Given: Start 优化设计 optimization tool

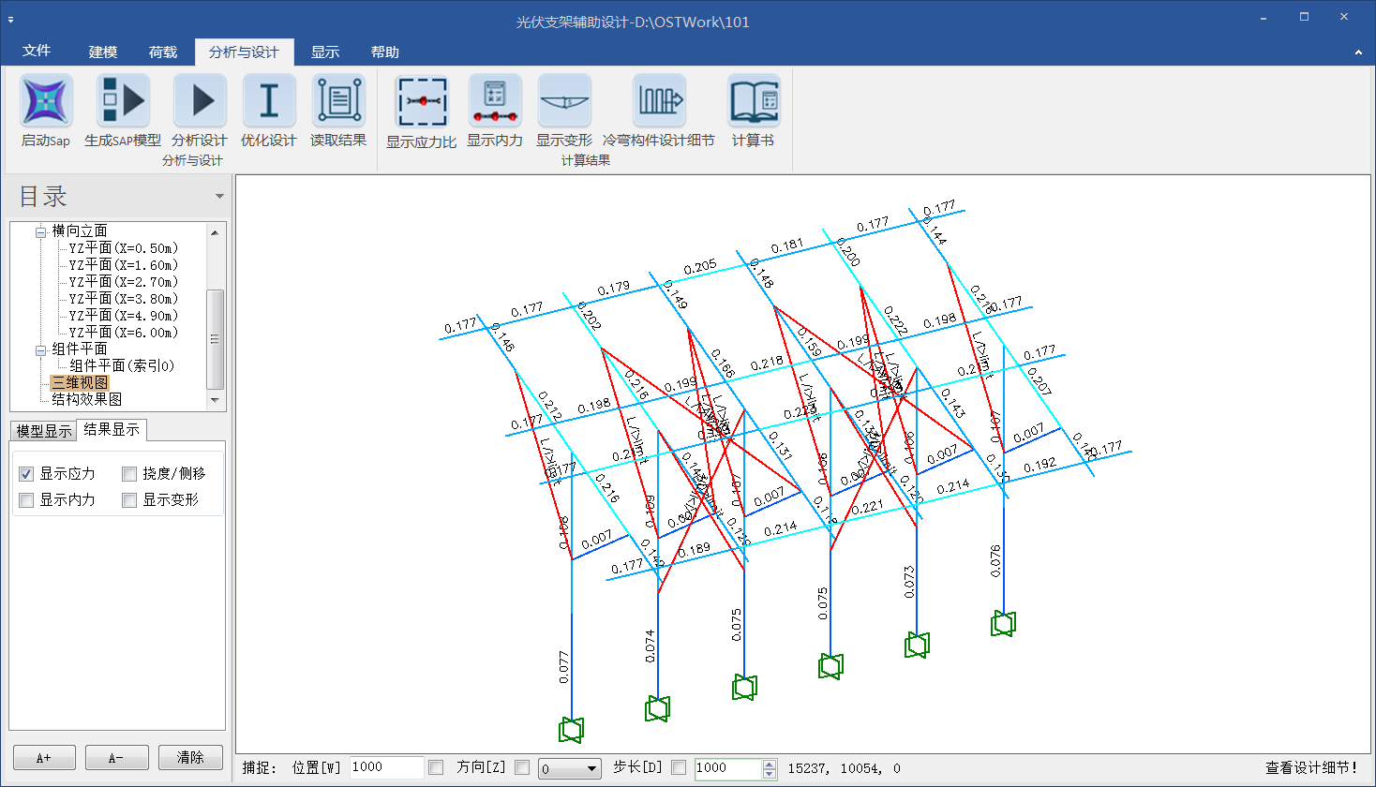Looking at the screenshot, I should (269, 102).
